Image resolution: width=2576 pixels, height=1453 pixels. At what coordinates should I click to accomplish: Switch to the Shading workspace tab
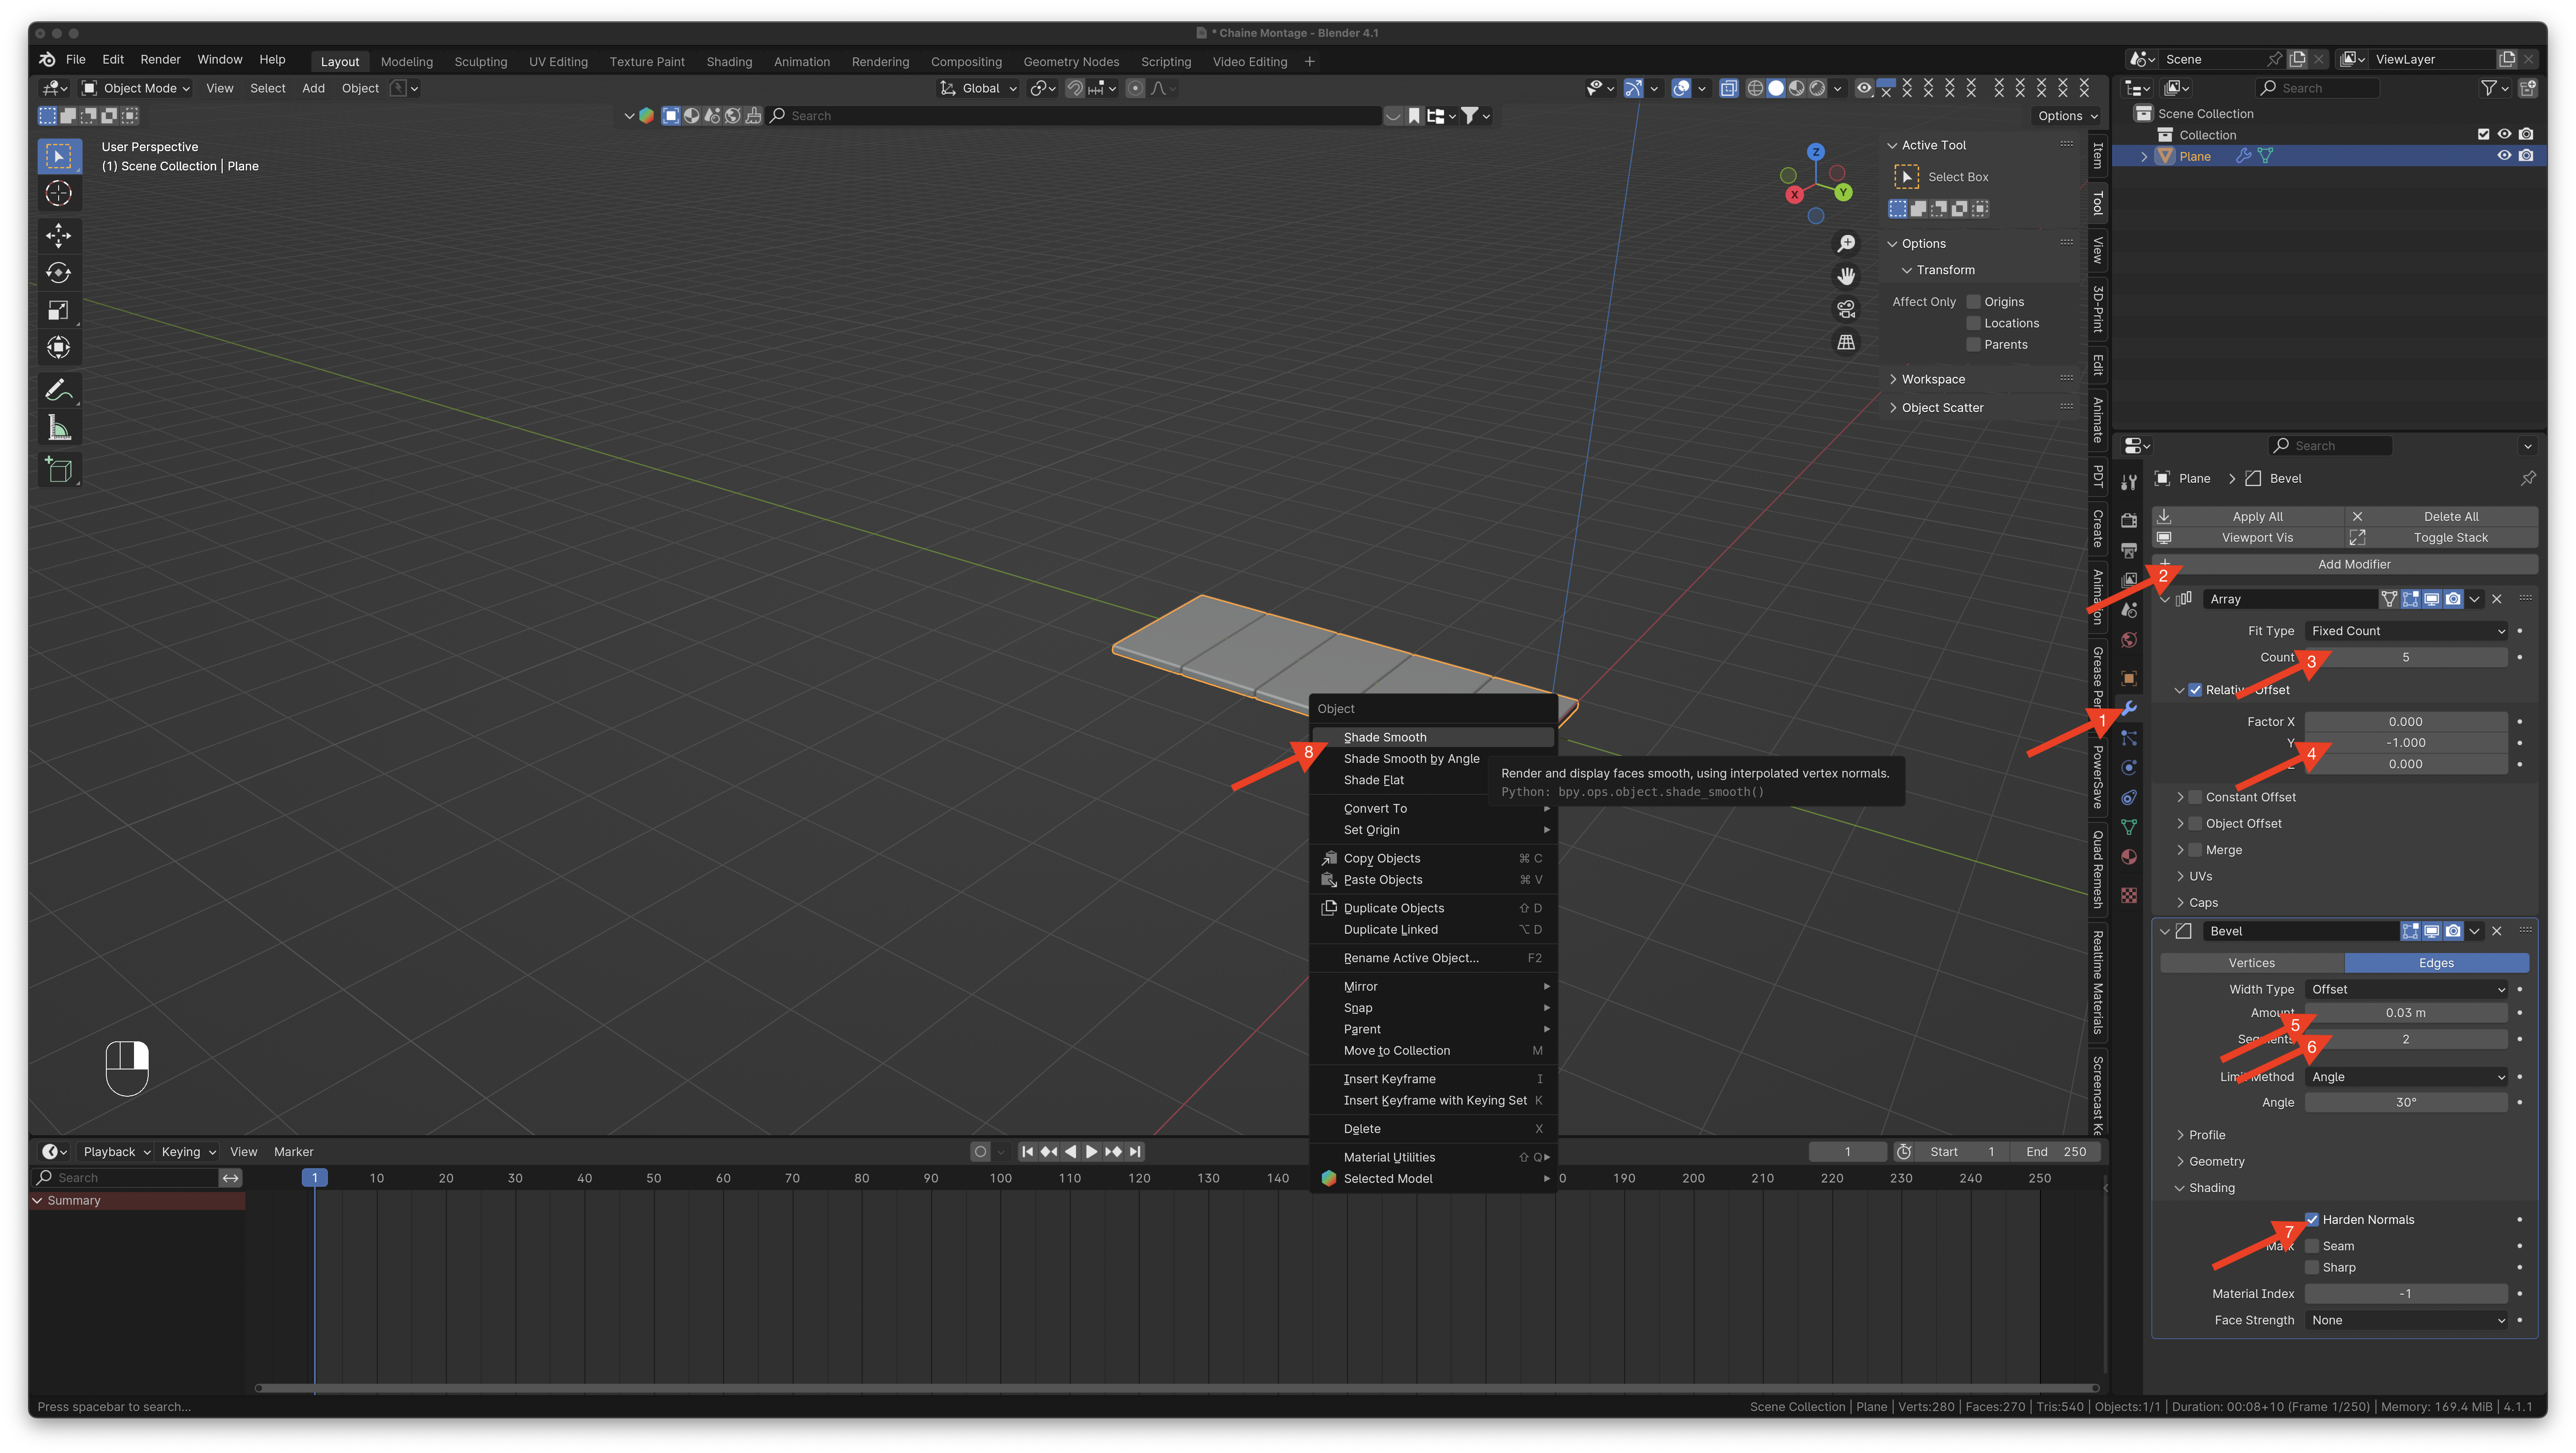click(729, 61)
